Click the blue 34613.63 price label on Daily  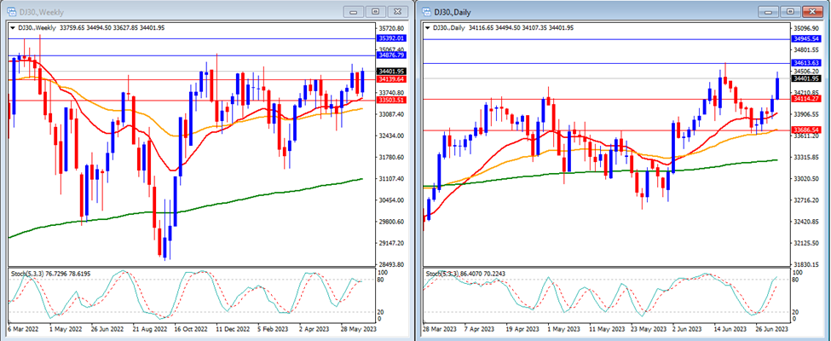[805, 63]
